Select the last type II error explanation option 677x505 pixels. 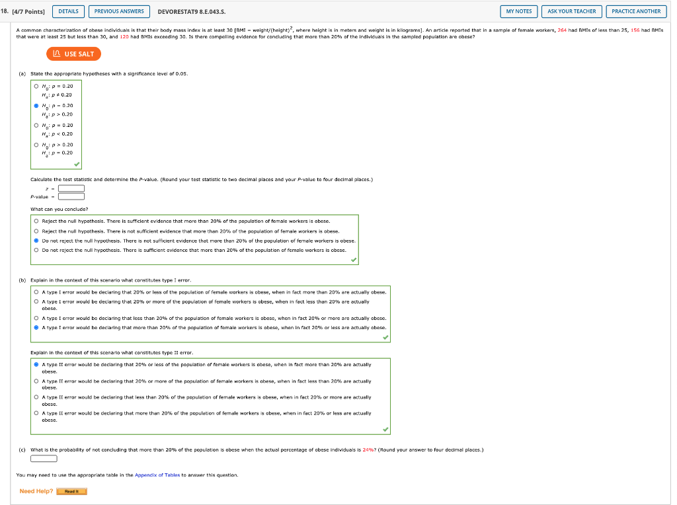coord(35,414)
